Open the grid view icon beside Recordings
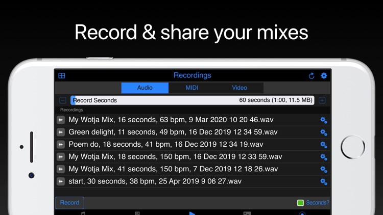This screenshot has height=215, width=383. pyautogui.click(x=62, y=75)
